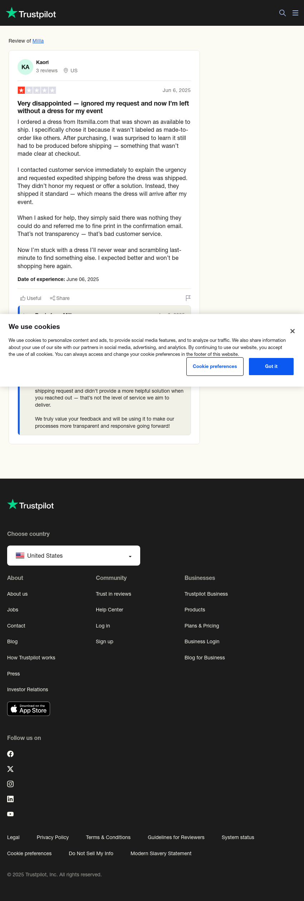Open Trustpilot X (Twitter) icon
The width and height of the screenshot is (304, 901).
pos(10,769)
